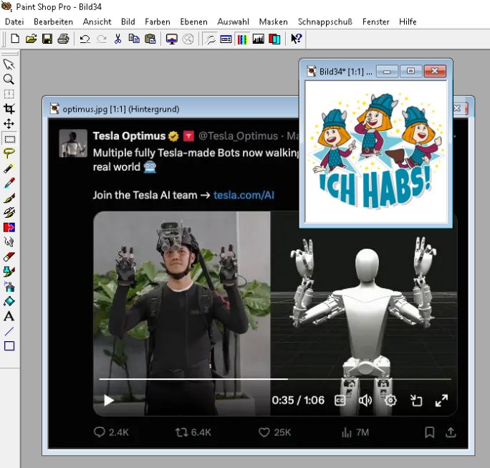Image resolution: width=490 pixels, height=468 pixels.
Task: Select the Airbrush spray can tool
Action: click(9, 287)
